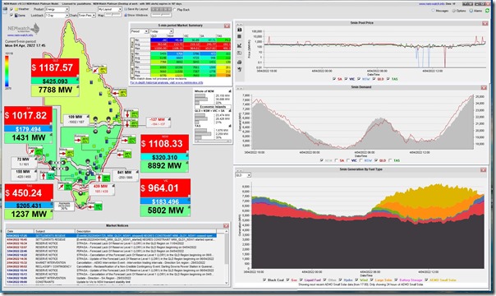Click the Murraylink 72 MW interconnector flow box
The height and width of the screenshot is (296, 496).
(x=24, y=162)
